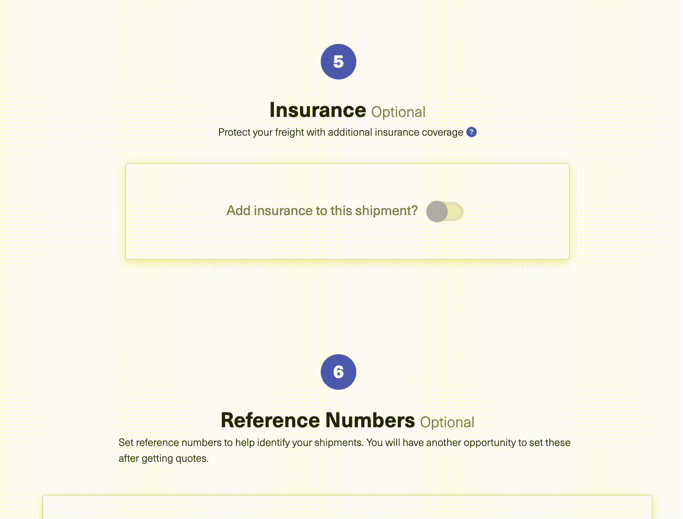Image resolution: width=683 pixels, height=519 pixels.
Task: Click "Add insurance to this shipment?" label
Action: point(322,211)
